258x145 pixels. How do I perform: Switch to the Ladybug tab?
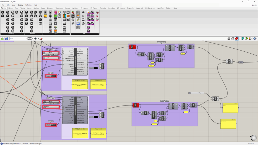tap(75, 8)
